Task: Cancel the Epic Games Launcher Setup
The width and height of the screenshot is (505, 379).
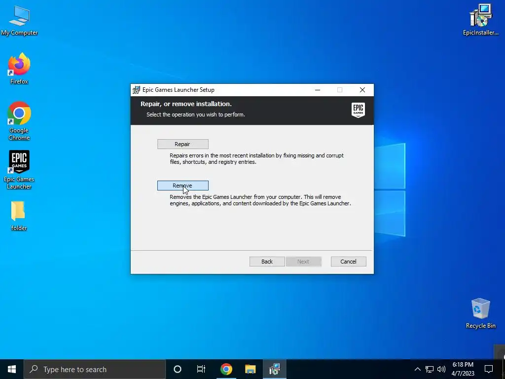Action: pos(349,262)
